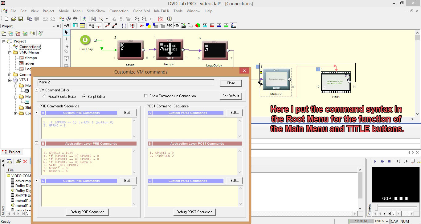
Task: Select the Visual Blocks Editor option
Action: point(44,97)
